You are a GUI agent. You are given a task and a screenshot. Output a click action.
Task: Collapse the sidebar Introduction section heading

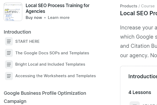point(17,32)
